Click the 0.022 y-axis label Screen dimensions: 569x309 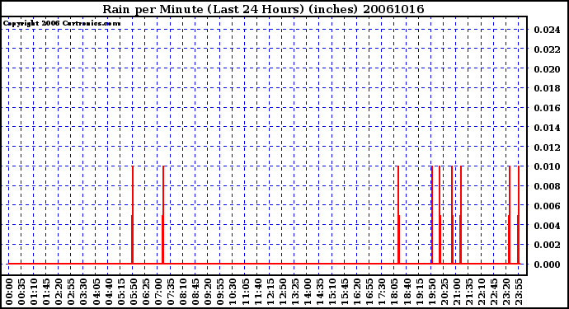click(547, 49)
